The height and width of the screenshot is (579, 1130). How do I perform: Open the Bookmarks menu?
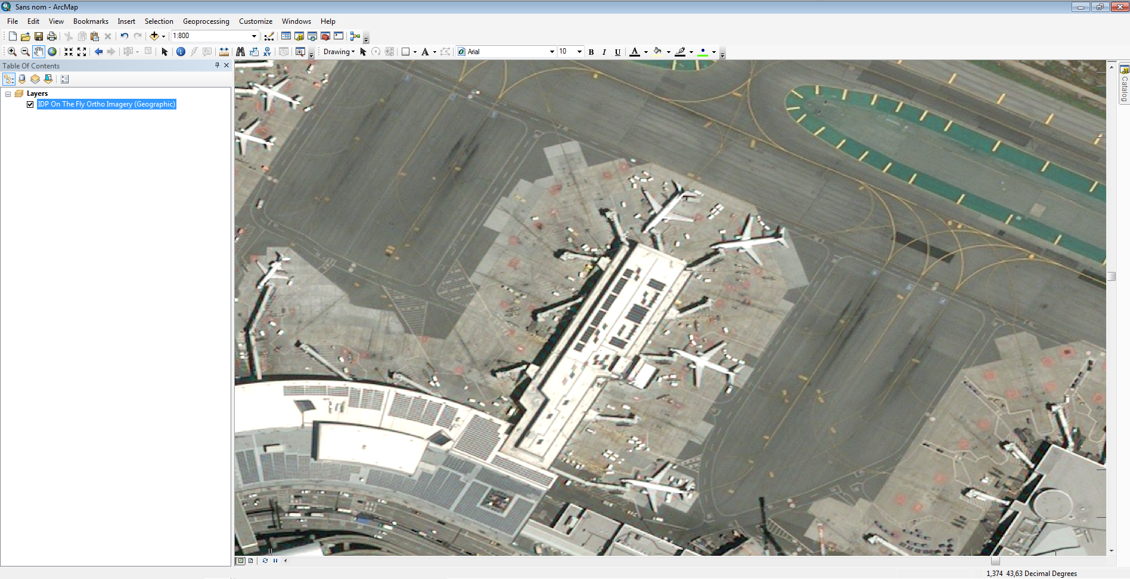point(91,21)
